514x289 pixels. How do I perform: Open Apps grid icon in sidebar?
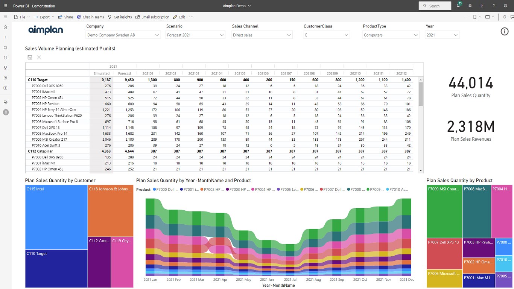5,78
